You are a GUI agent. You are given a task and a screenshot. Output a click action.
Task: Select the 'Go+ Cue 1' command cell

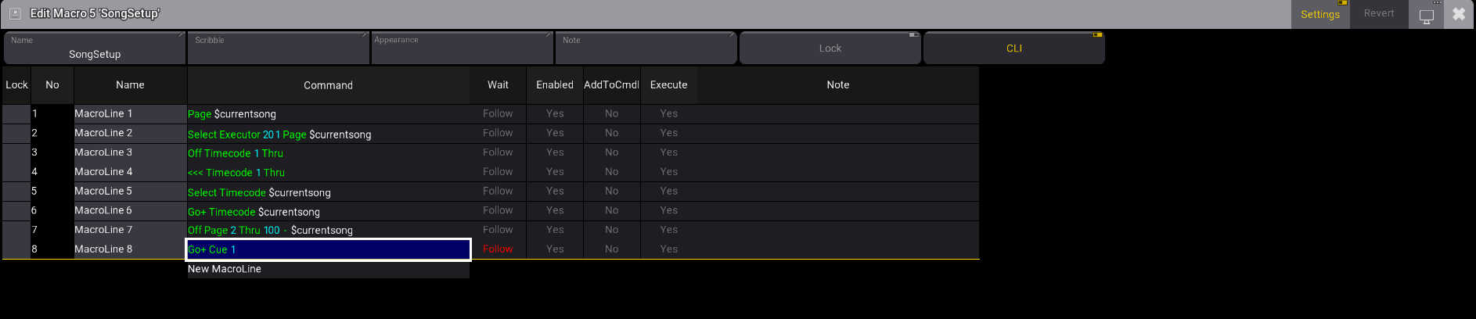point(328,249)
